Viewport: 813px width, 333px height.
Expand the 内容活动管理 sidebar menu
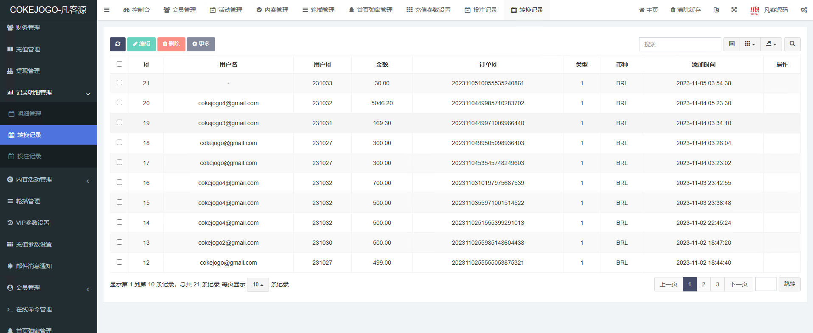coord(34,179)
